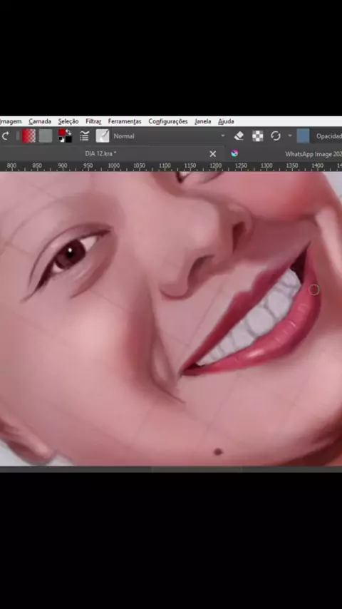This screenshot has height=609, width=342.
Task: Open the Ajuda menu
Action: click(x=226, y=121)
